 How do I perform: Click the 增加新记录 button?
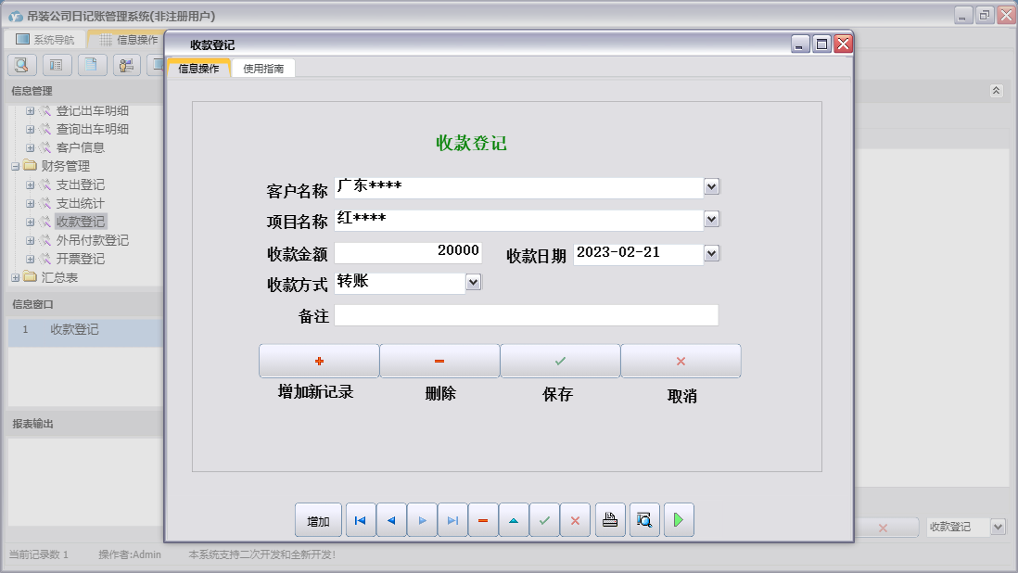click(x=318, y=361)
